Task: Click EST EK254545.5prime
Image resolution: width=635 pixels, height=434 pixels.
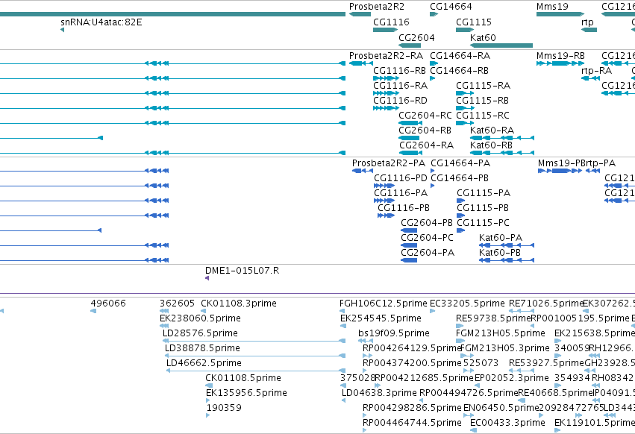Action: pyautogui.click(x=381, y=318)
